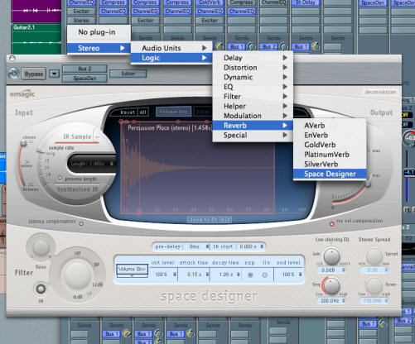Toggle preserve length option
Image resolution: width=415 pixels, height=344 pixels.
tap(60, 178)
